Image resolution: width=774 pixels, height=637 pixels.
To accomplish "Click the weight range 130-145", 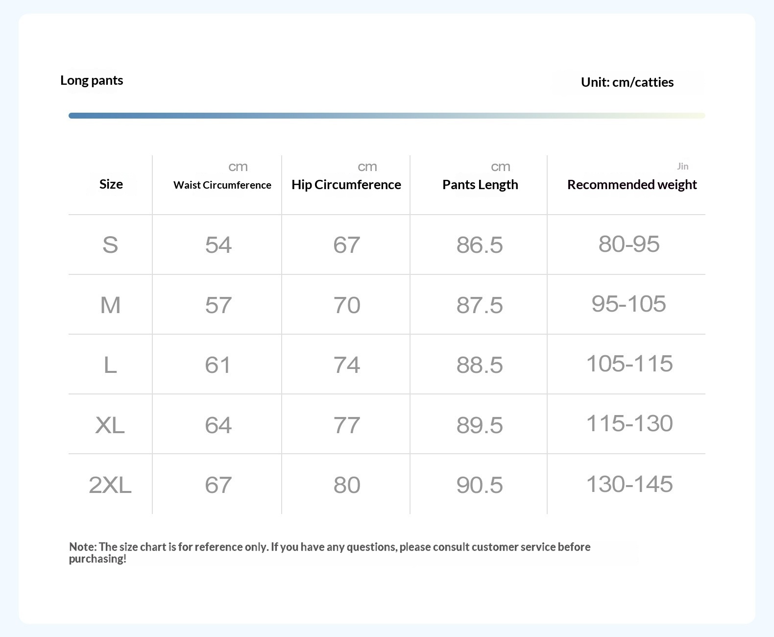I will coord(629,484).
